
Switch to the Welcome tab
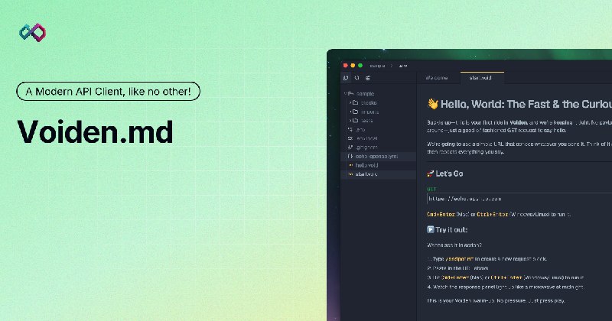436,78
